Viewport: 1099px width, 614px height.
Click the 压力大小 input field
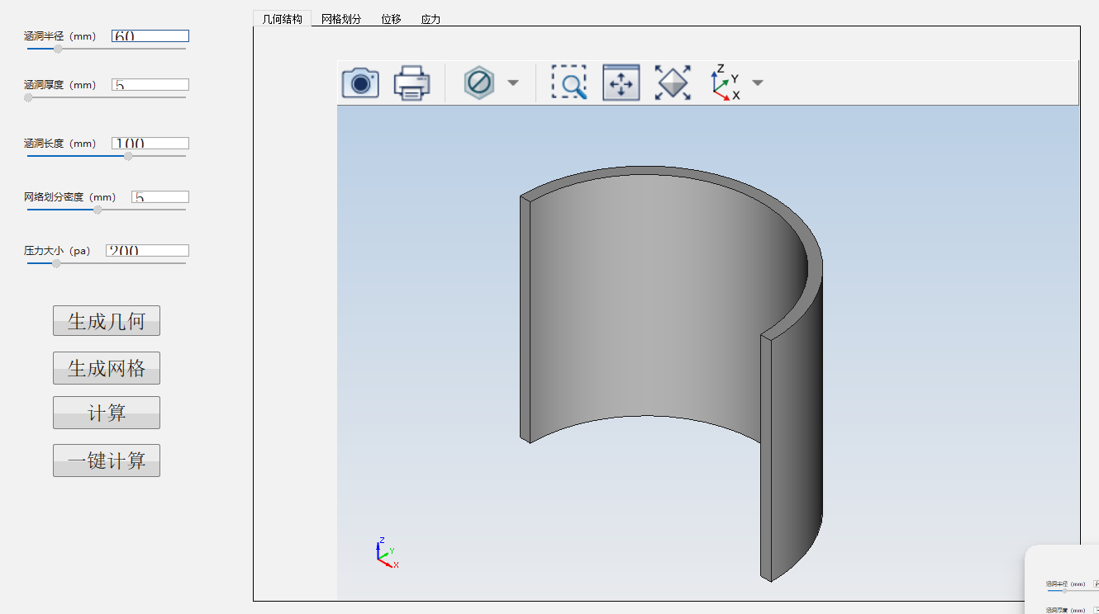147,251
